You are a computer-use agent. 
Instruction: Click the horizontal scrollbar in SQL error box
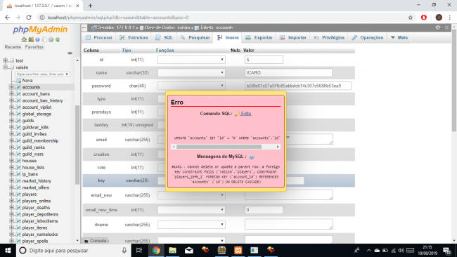219,147
